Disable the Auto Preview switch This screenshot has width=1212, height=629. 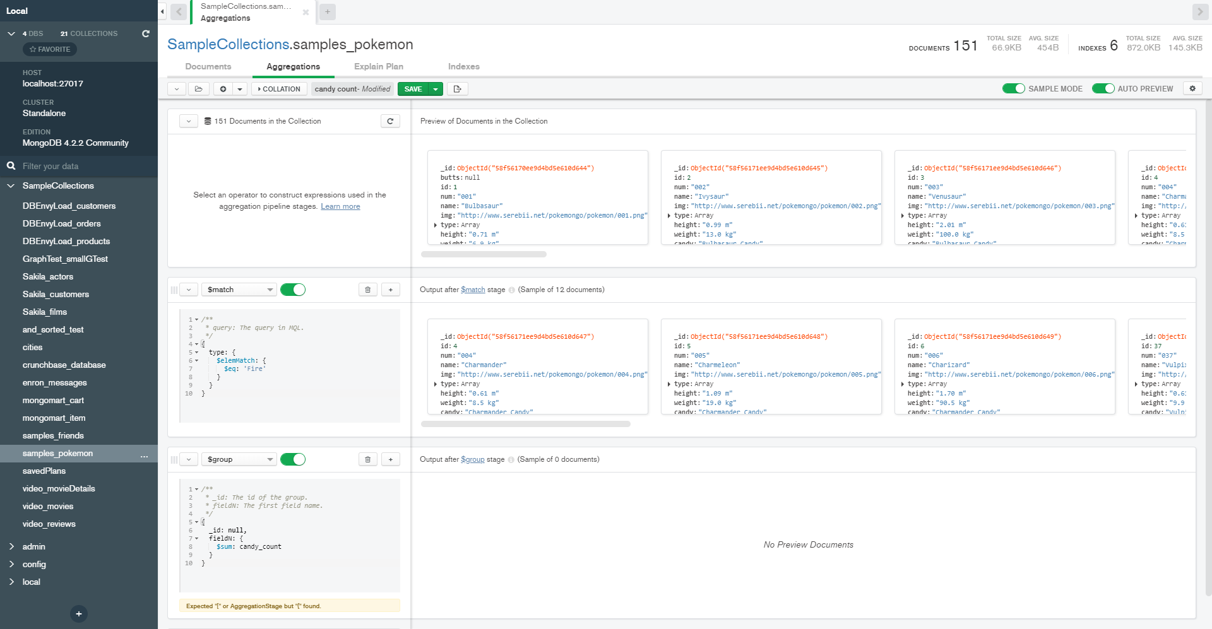pyautogui.click(x=1103, y=89)
